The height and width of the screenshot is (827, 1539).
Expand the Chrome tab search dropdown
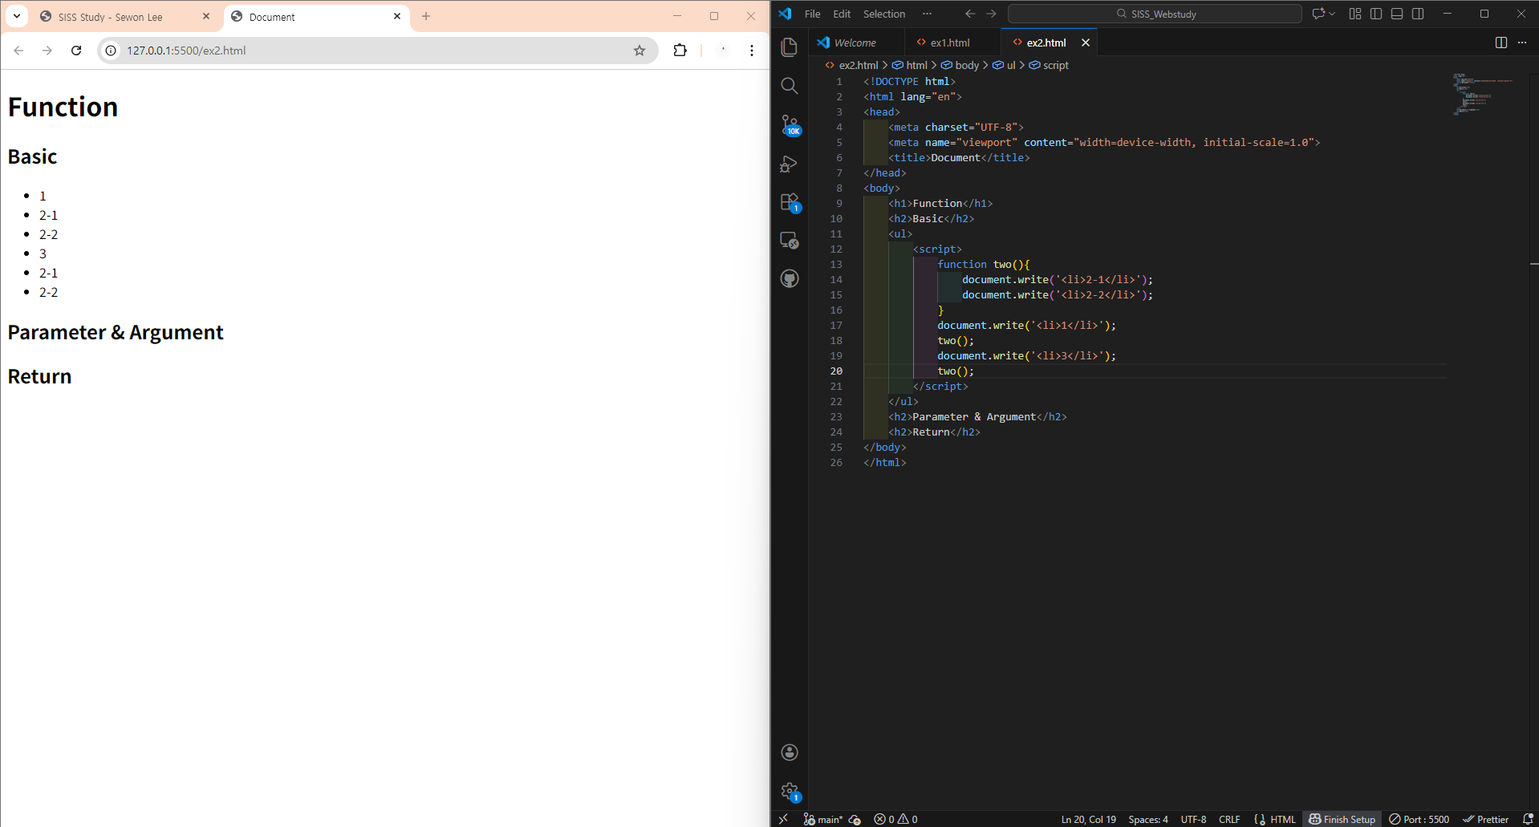[x=17, y=16]
